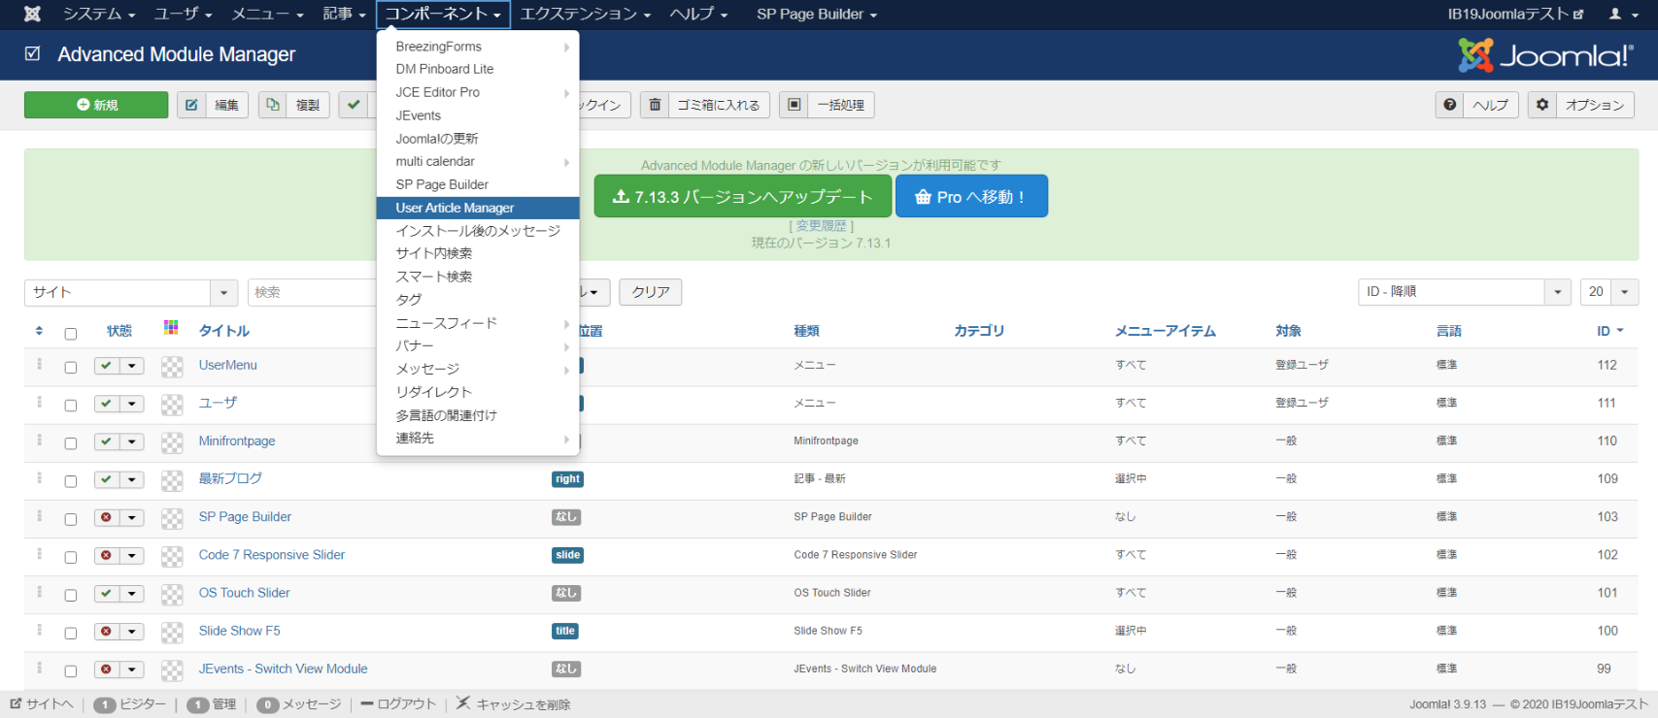The height and width of the screenshot is (718, 1658).
Task: Click into the 検索 search input field
Action: point(311,292)
